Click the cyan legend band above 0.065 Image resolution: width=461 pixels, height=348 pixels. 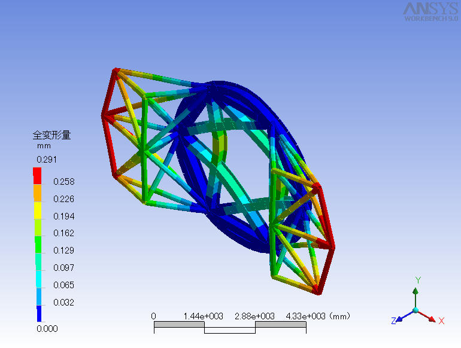38,279
